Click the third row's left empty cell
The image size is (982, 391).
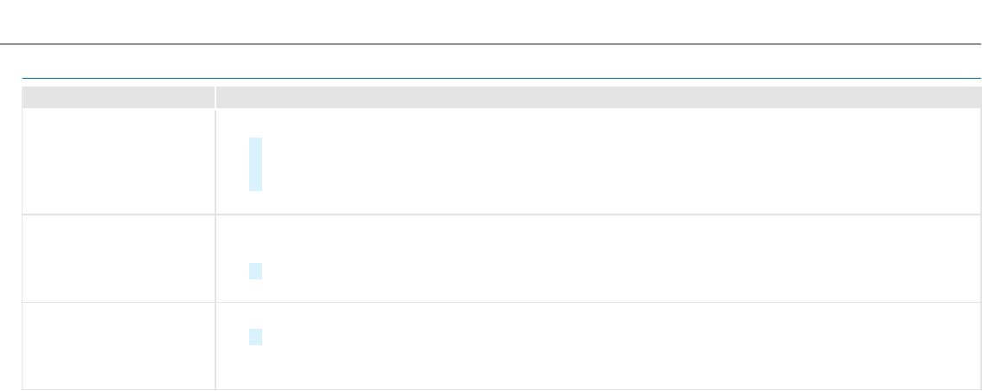[119, 345]
